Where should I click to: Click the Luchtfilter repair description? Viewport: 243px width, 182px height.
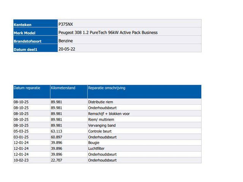96,149
